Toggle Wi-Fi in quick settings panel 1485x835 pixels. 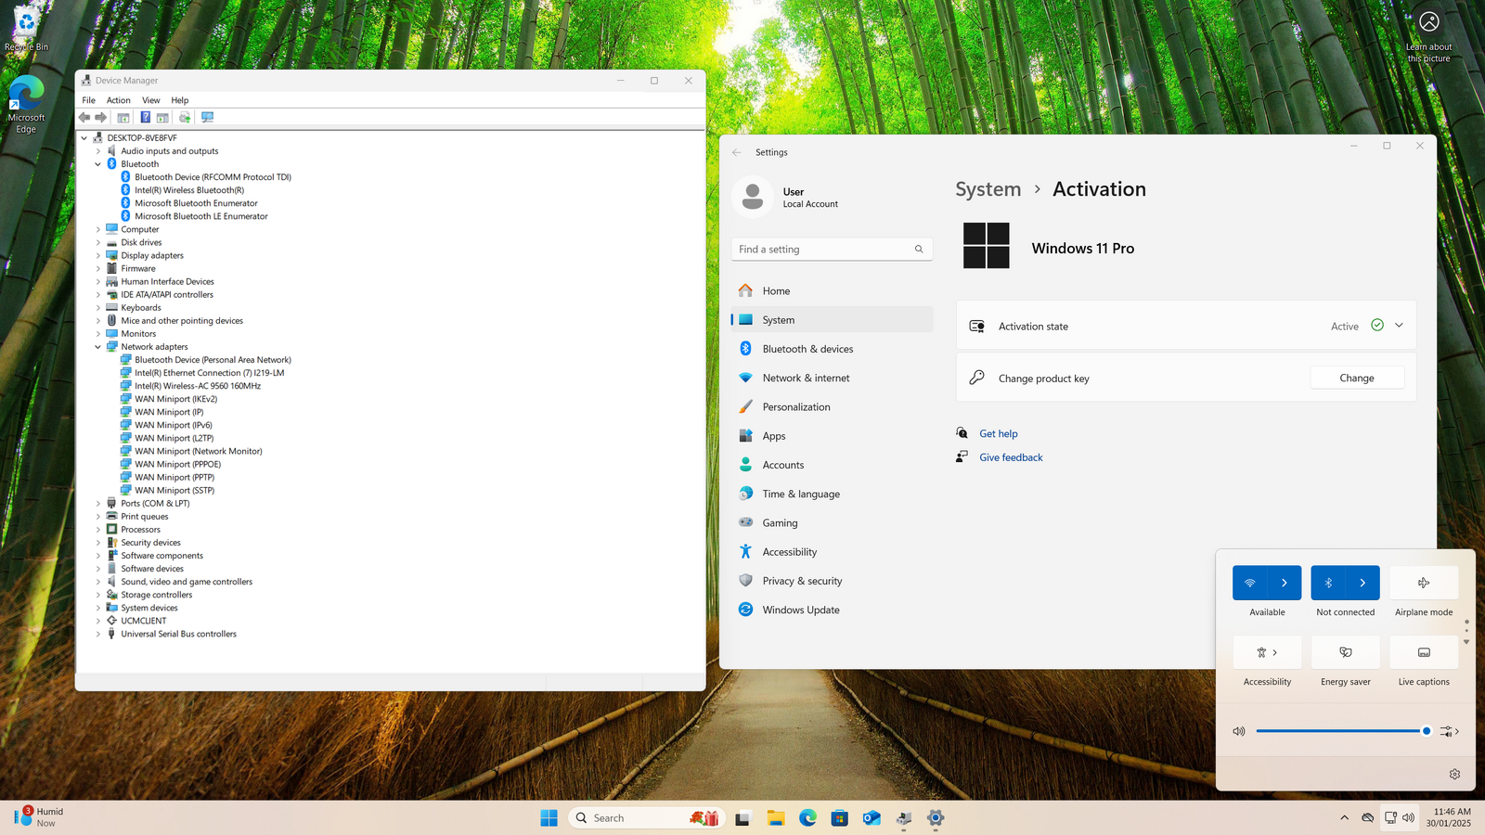[1250, 583]
